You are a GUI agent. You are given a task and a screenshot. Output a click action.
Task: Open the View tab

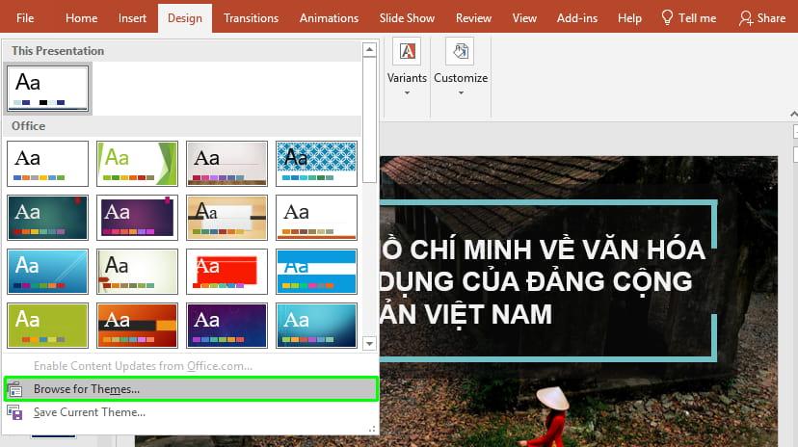pos(524,18)
